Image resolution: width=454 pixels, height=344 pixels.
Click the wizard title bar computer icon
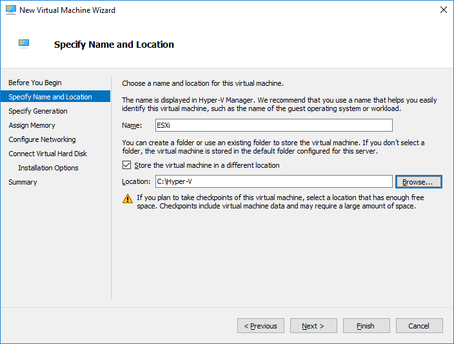(11, 10)
